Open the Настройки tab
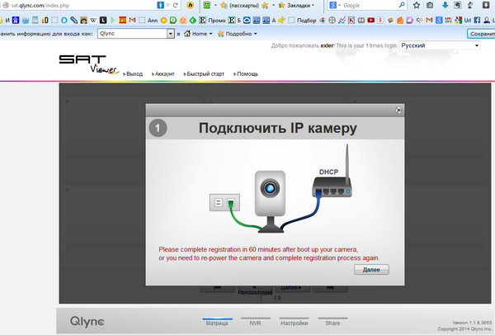 (294, 324)
